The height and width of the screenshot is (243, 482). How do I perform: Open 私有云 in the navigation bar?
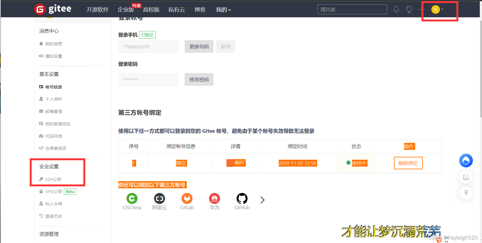coord(177,10)
